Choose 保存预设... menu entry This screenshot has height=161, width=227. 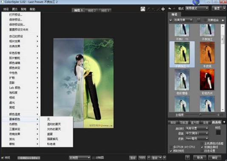pyautogui.click(x=21, y=19)
